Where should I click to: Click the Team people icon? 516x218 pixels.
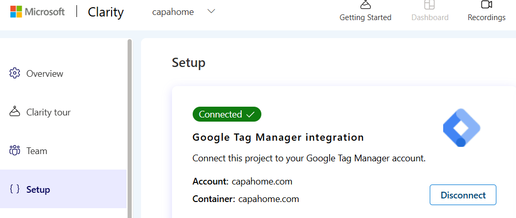(x=15, y=150)
